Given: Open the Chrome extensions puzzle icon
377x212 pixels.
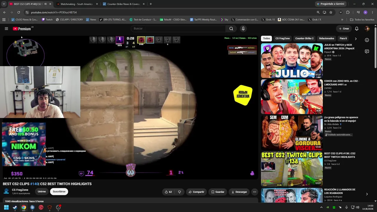Looking at the screenshot, I should click(348, 12).
